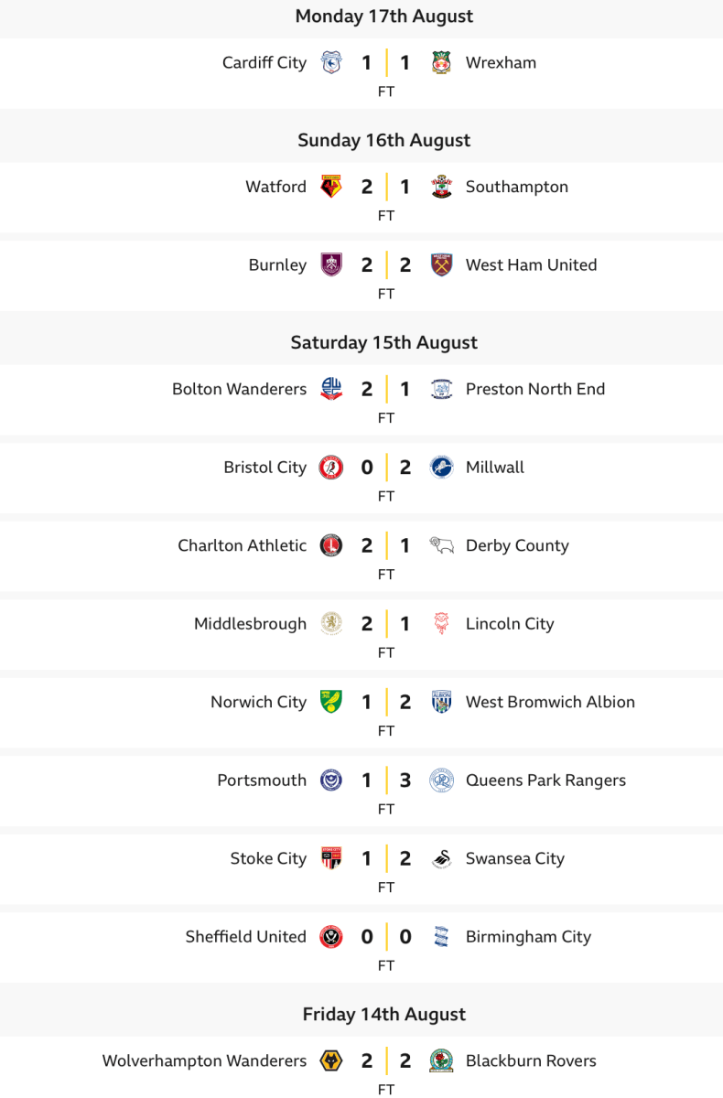Click the Norwich City canary badge
This screenshot has width=723, height=1098.
(331, 703)
